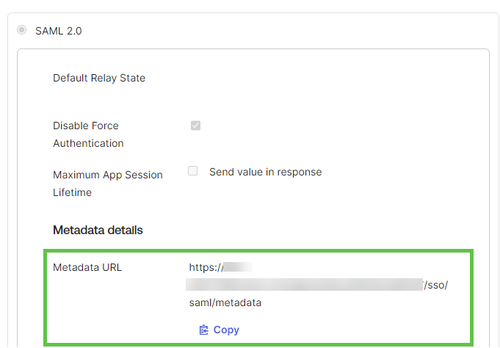This screenshot has width=500, height=348.
Task: Click the SAML 2.0 label text
Action: 58,31
